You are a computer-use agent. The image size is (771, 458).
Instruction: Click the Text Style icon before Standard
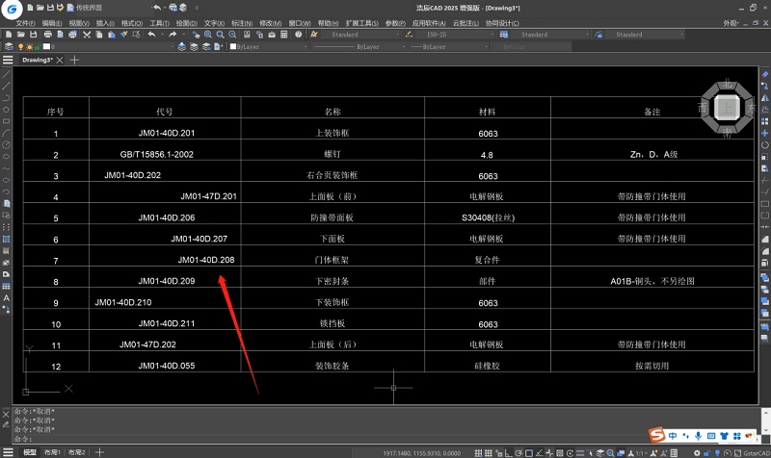(314, 35)
